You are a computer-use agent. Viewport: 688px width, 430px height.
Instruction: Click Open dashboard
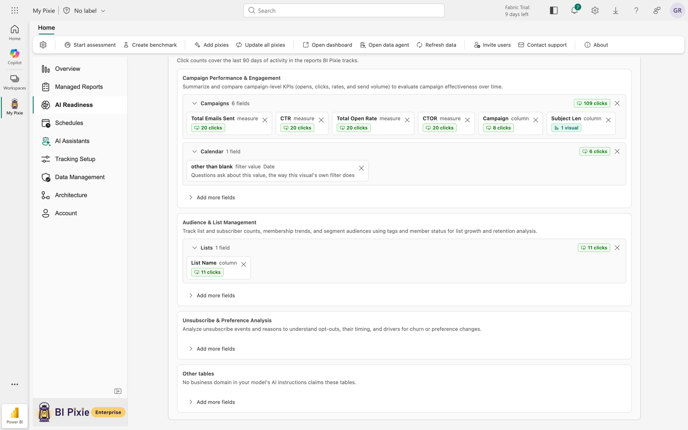(327, 45)
